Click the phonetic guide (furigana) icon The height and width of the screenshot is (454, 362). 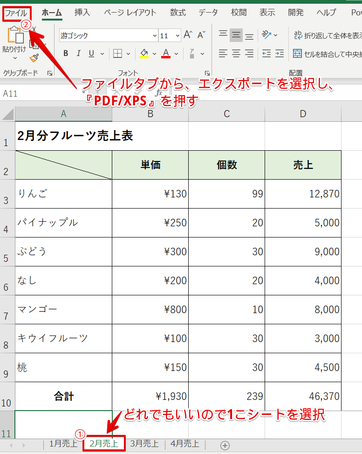pyautogui.click(x=192, y=54)
